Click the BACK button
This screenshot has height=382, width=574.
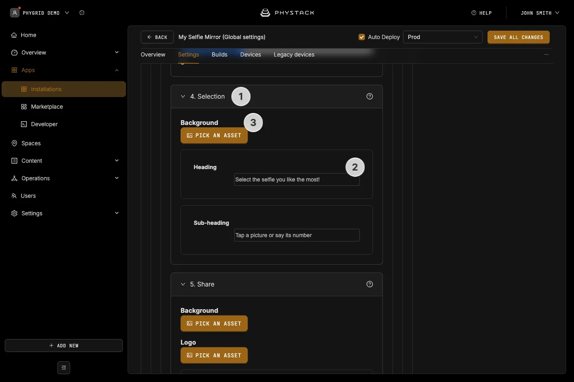[x=157, y=37]
